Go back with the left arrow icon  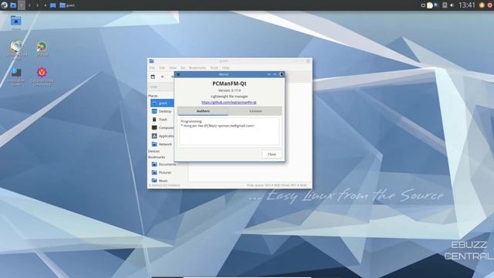click(163, 76)
